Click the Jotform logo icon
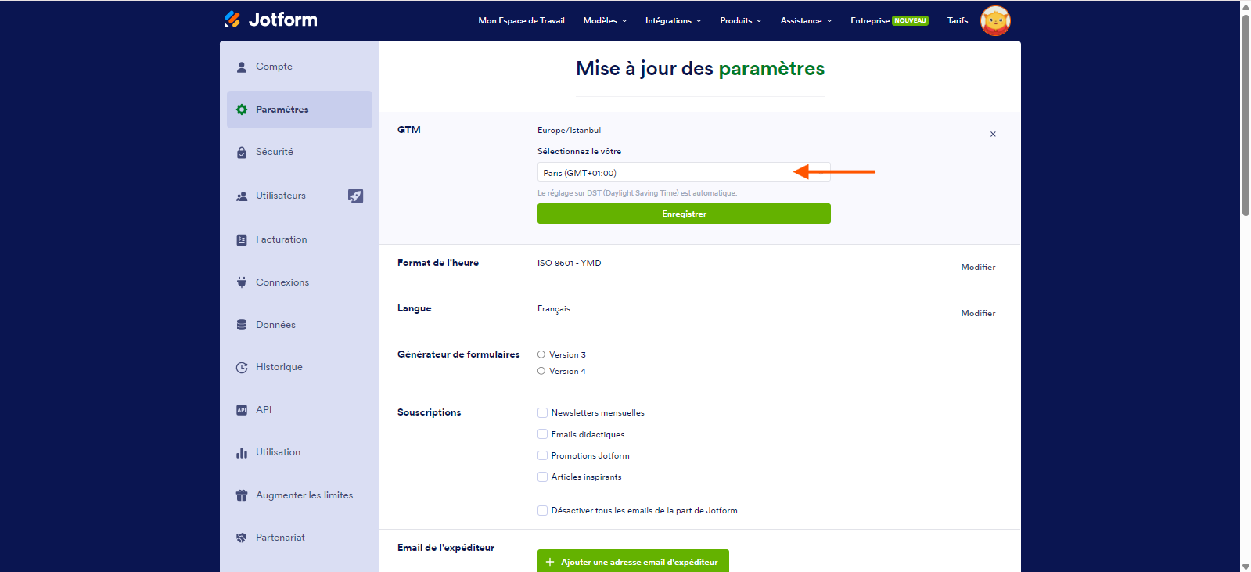Image resolution: width=1251 pixels, height=572 pixels. point(232,20)
